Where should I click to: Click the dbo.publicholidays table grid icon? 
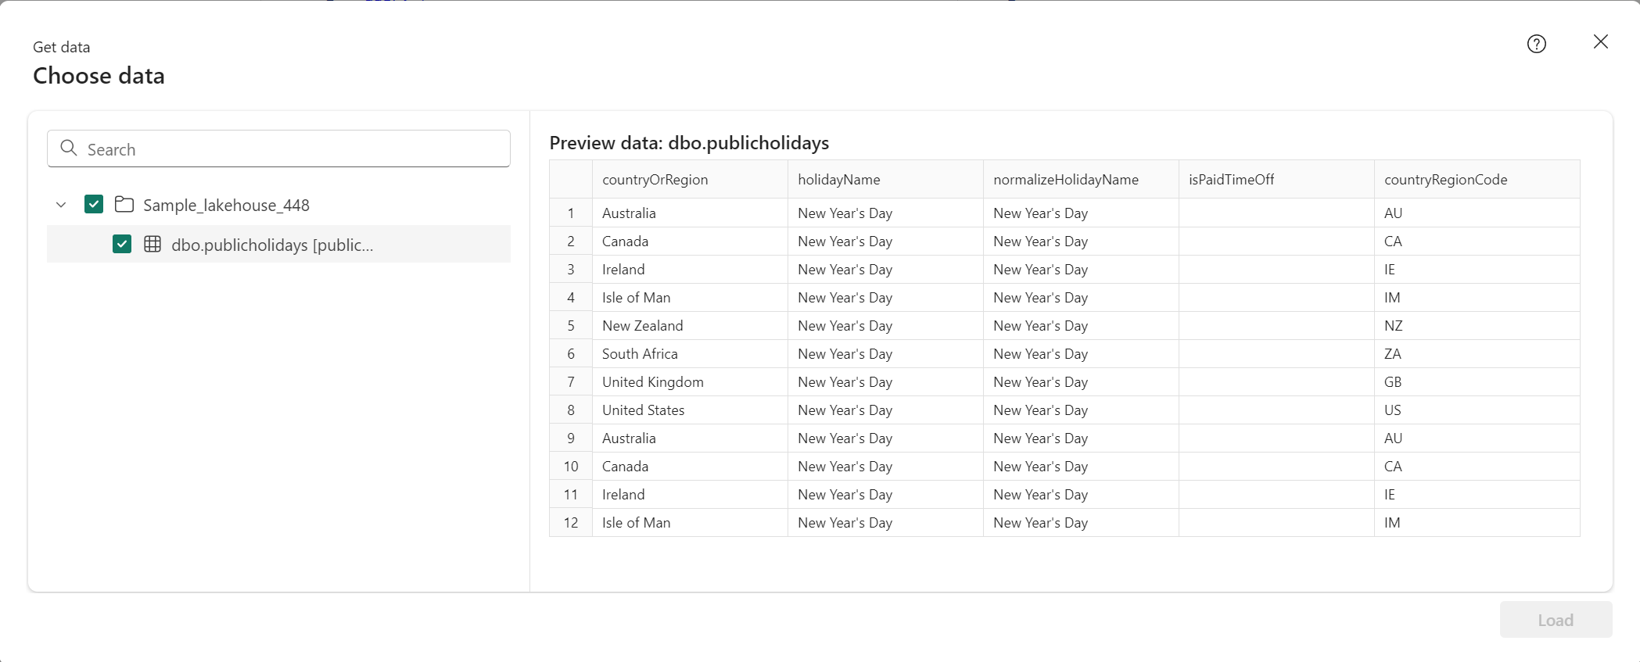pyautogui.click(x=153, y=244)
